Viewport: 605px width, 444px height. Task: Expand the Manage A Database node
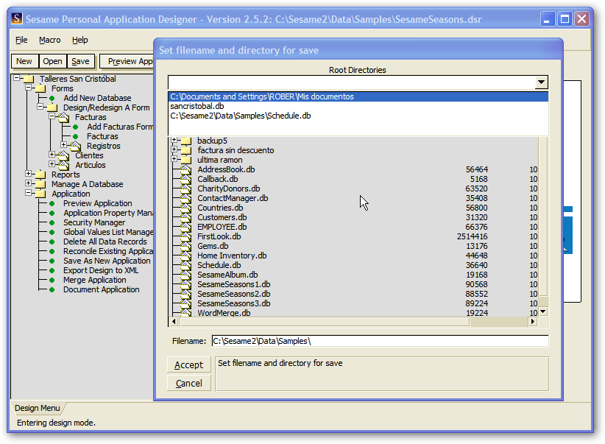click(28, 183)
